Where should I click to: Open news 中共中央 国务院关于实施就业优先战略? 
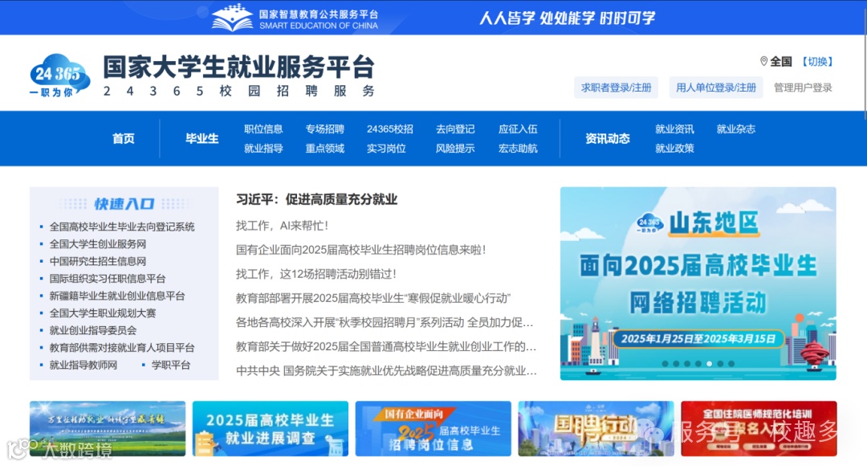point(386,371)
